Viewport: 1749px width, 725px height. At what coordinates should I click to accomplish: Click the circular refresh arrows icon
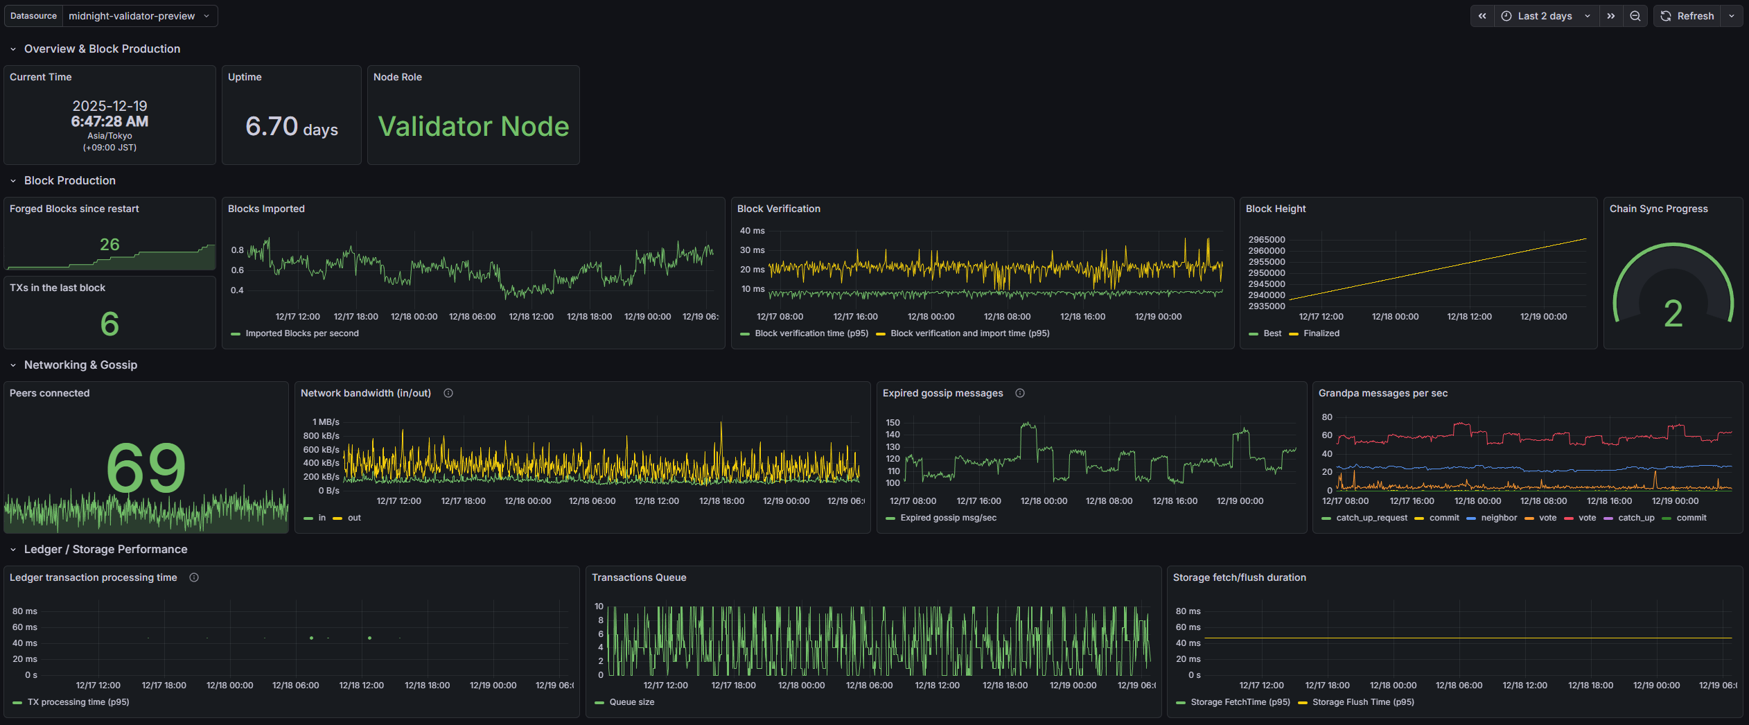pos(1665,15)
